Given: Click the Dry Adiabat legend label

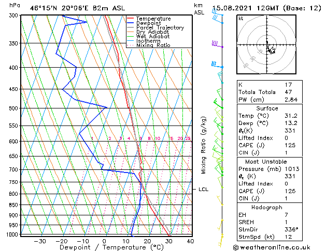Looking at the screenshot, I should coord(152,32).
